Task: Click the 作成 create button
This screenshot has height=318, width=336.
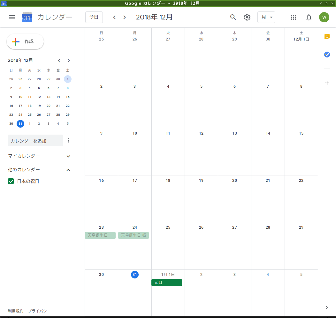Action: coord(25,41)
